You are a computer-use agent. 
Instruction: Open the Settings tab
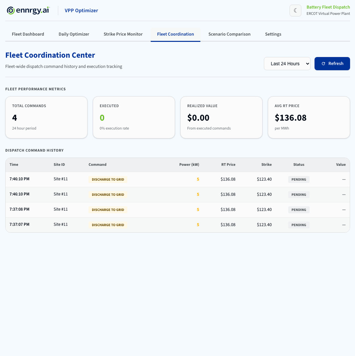(x=273, y=34)
